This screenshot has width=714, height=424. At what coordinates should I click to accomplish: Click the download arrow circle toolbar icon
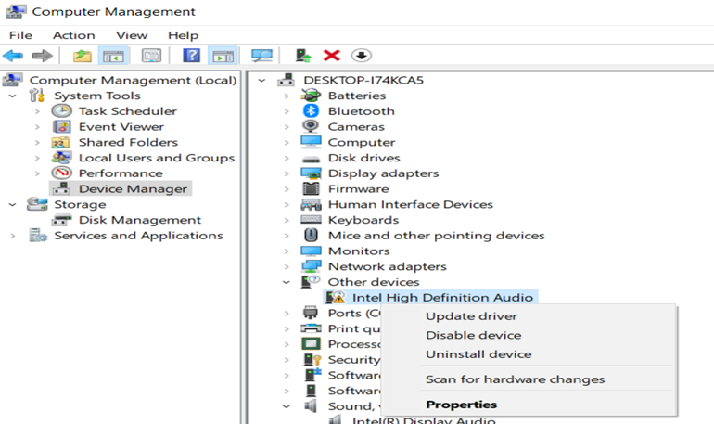point(361,56)
